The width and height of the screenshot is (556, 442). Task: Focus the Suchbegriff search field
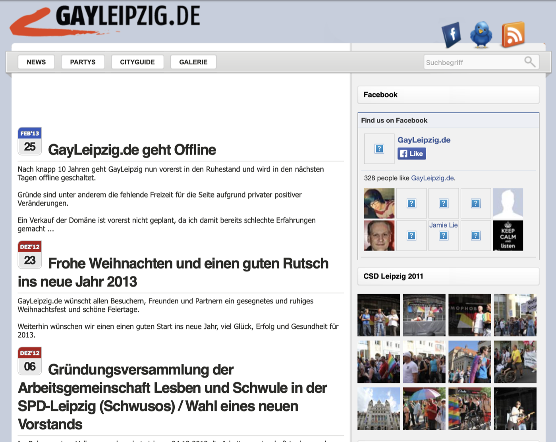(x=481, y=62)
